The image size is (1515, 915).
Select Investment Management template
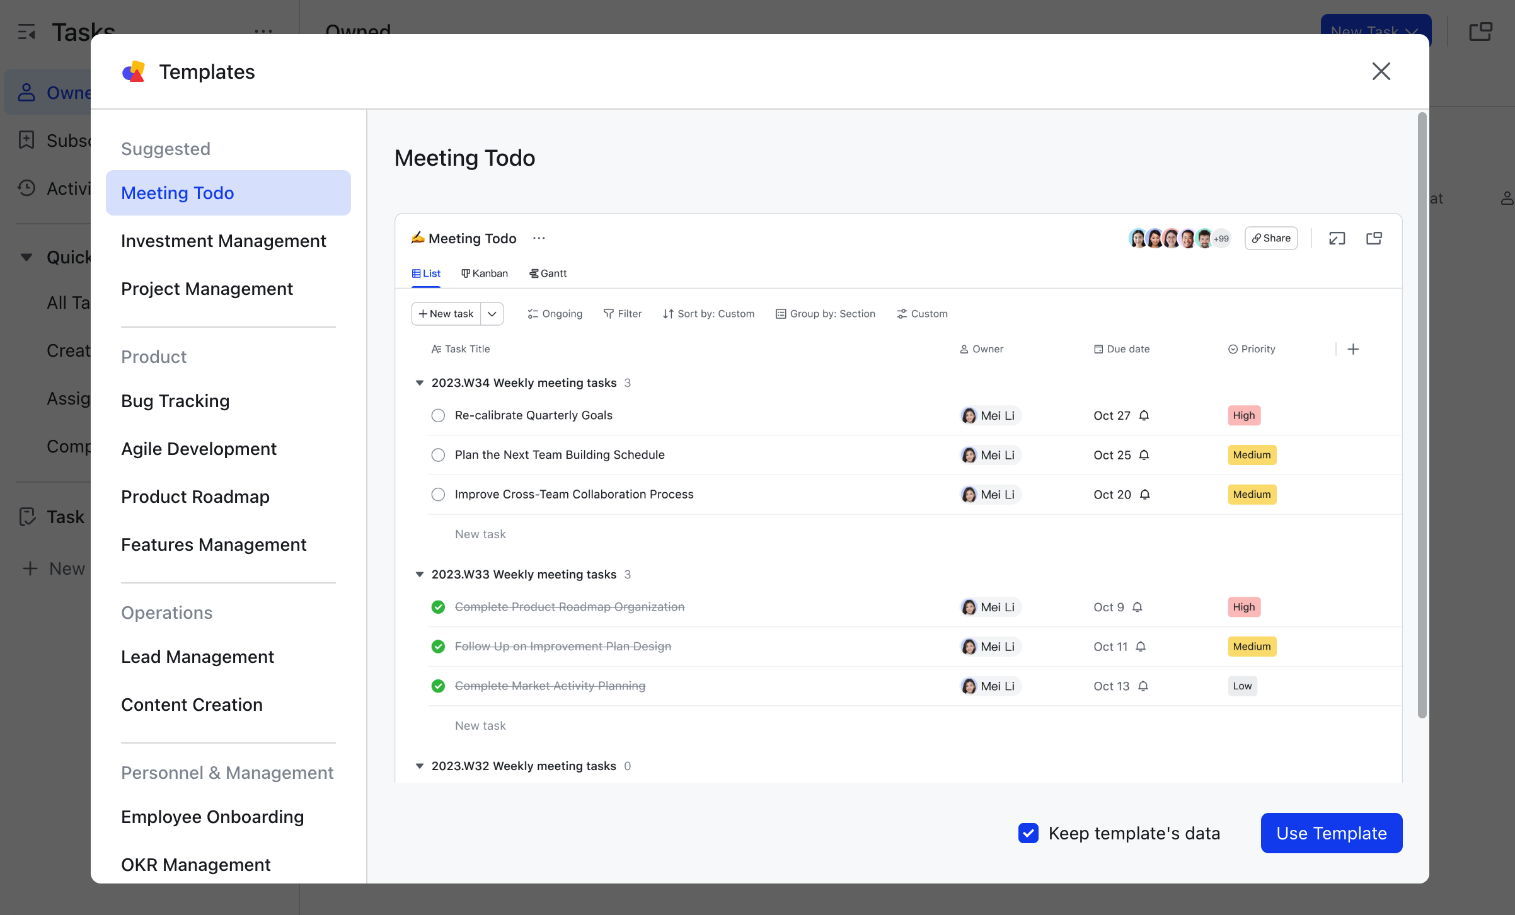coord(228,241)
